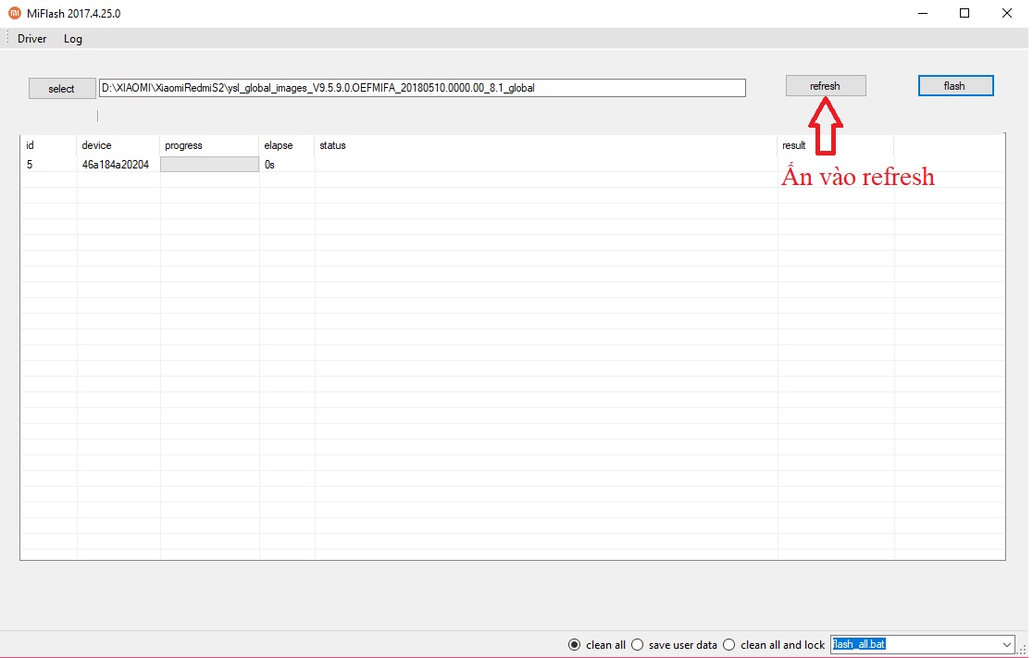This screenshot has width=1033, height=658.
Task: Expand the flash_all.bat script dropdown
Action: [1007, 645]
